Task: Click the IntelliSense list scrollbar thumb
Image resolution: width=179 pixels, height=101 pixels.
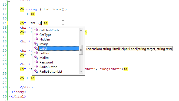Action: pos(81,50)
